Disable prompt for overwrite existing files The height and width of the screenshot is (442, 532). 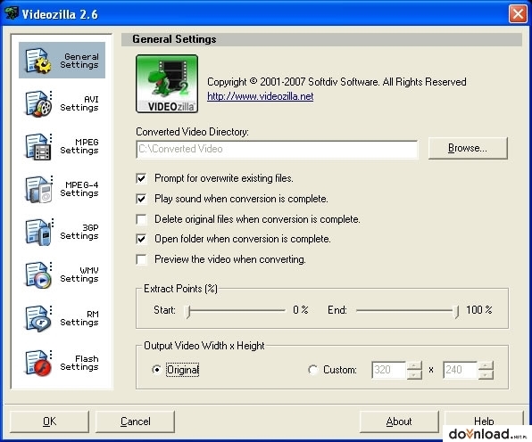point(142,178)
